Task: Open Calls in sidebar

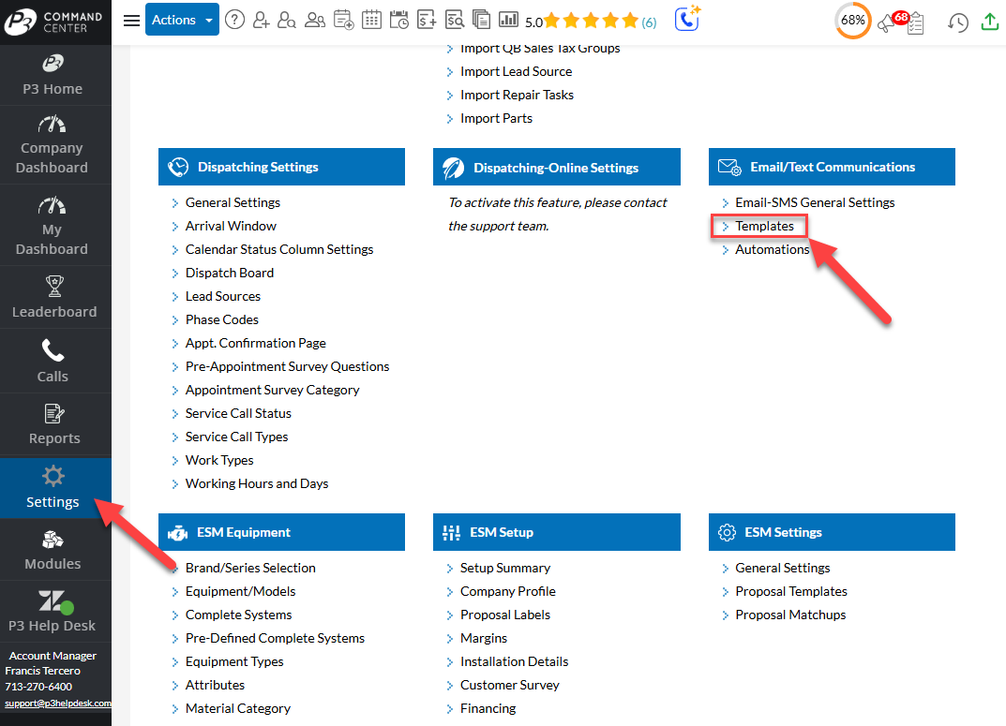Action: click(53, 361)
